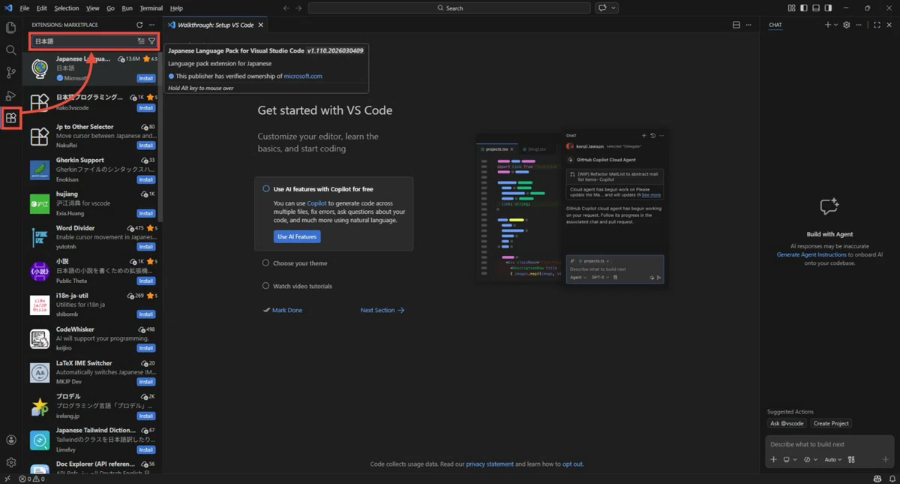Viewport: 900px width, 484px height.
Task: Refresh the Extensions Marketplace list
Action: coord(139,25)
